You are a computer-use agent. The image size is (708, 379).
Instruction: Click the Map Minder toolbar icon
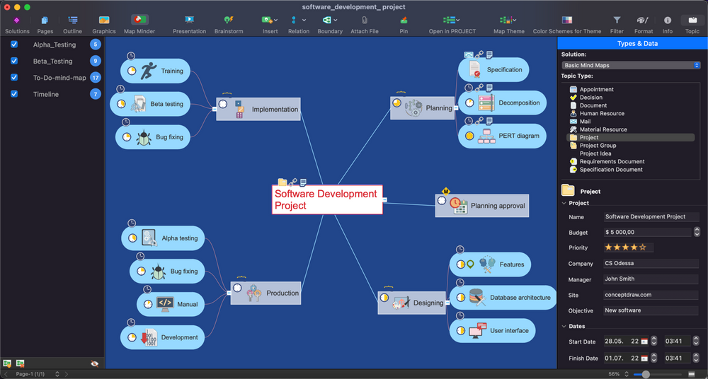pyautogui.click(x=139, y=20)
